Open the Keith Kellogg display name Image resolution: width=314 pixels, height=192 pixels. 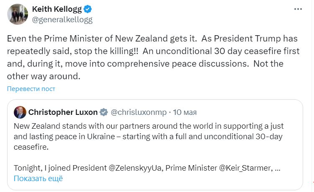pyautogui.click(x=56, y=9)
